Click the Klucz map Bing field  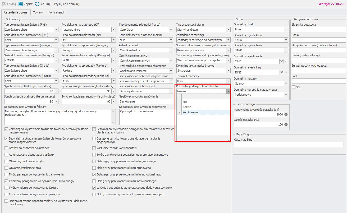(289, 145)
